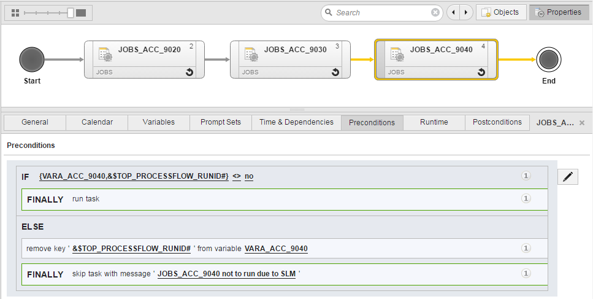Click the zoom slider handle

(x=71, y=12)
